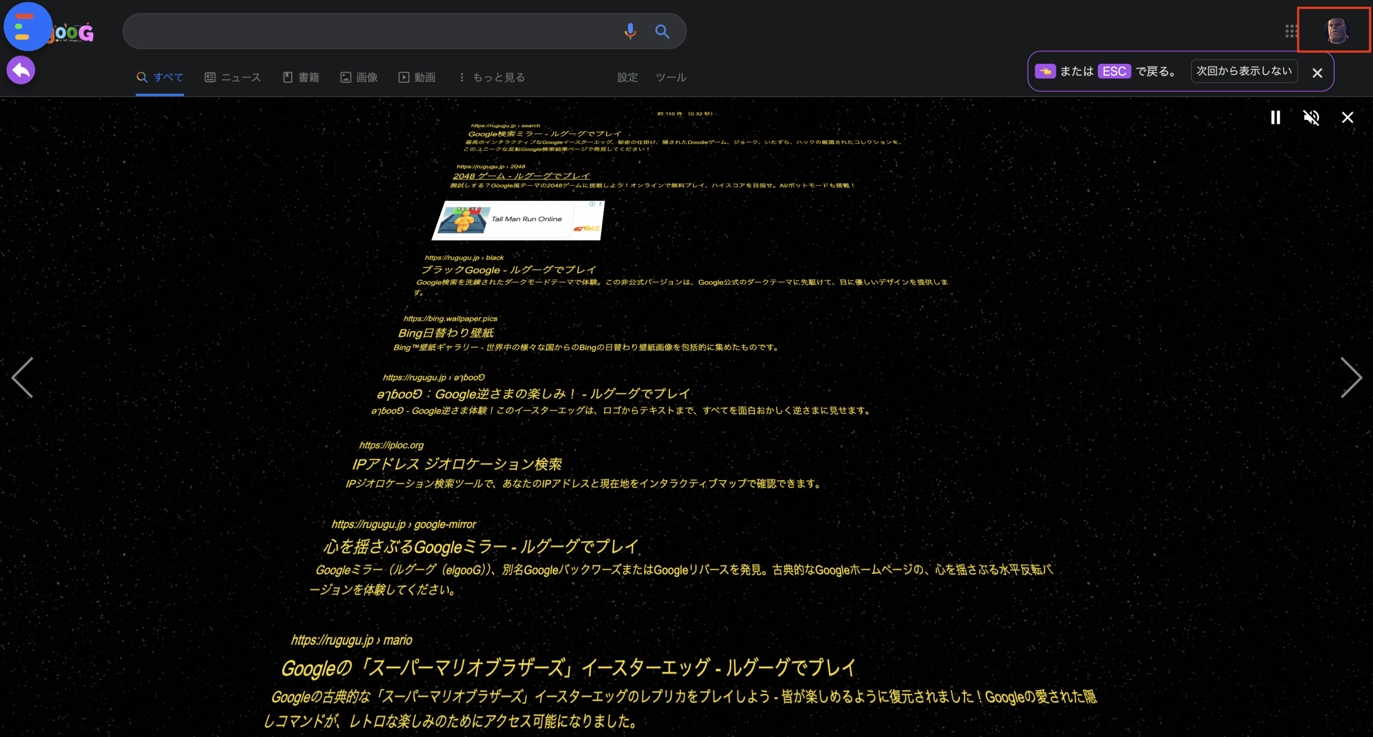
Task: Open the ブラックGoogle result link
Action: tap(508, 270)
